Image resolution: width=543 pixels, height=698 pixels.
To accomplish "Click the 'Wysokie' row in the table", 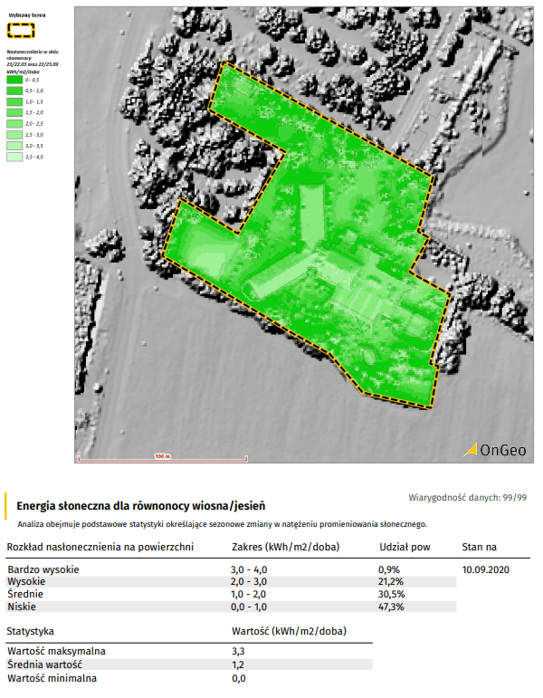I will pyautogui.click(x=27, y=581).
